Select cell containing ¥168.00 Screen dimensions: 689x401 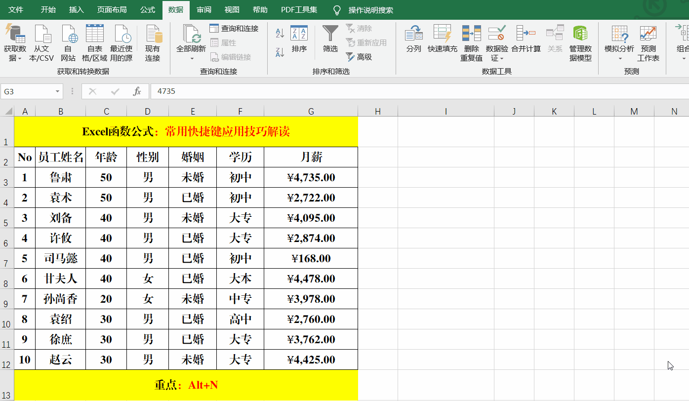point(311,258)
